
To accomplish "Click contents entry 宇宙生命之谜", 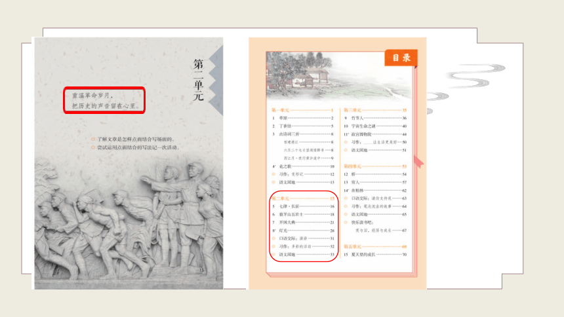I will point(375,126).
